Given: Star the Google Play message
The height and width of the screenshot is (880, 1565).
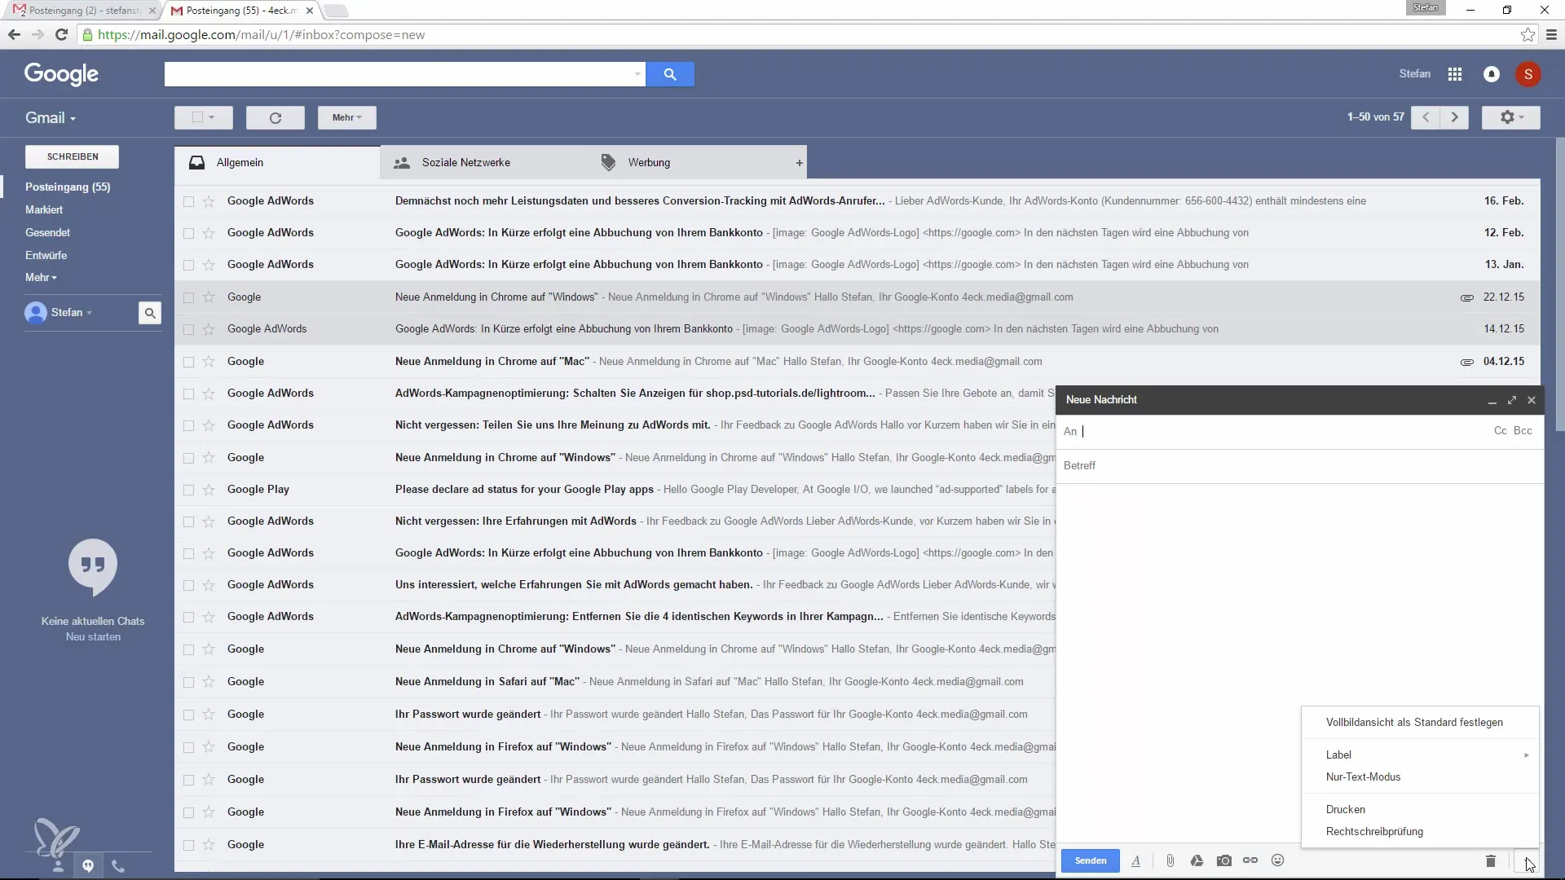Looking at the screenshot, I should 209,490.
